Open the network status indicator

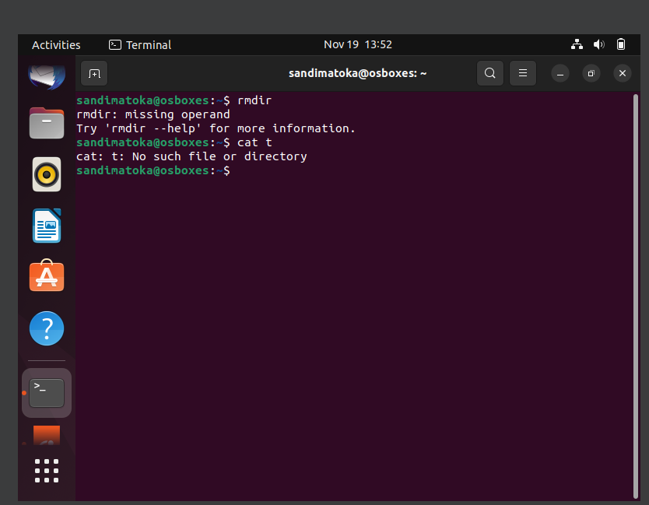pos(577,44)
